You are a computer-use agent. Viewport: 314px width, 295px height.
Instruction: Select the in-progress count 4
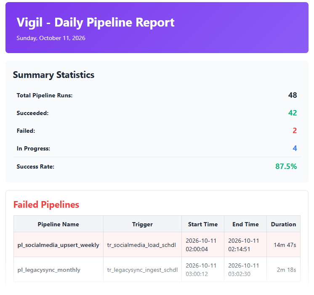pyautogui.click(x=295, y=148)
